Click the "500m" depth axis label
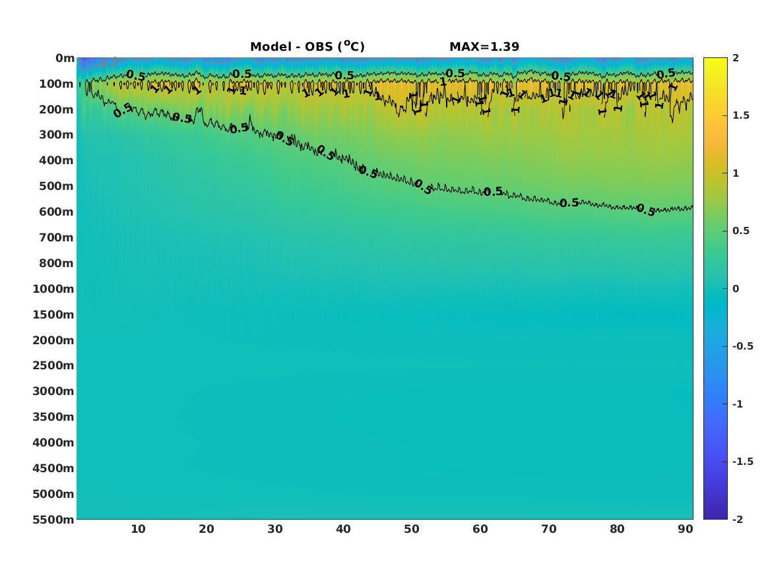770x577 pixels. (57, 187)
